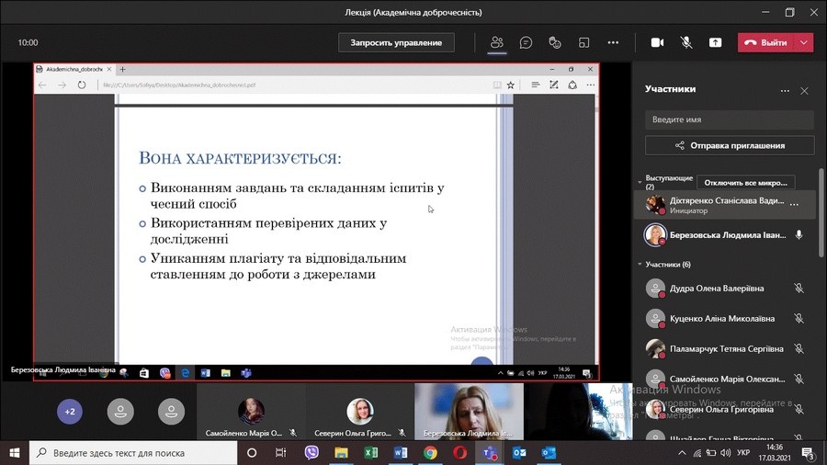Image resolution: width=827 pixels, height=465 pixels.
Task: Select Самойленко Марія video tile
Action: tap(251, 412)
